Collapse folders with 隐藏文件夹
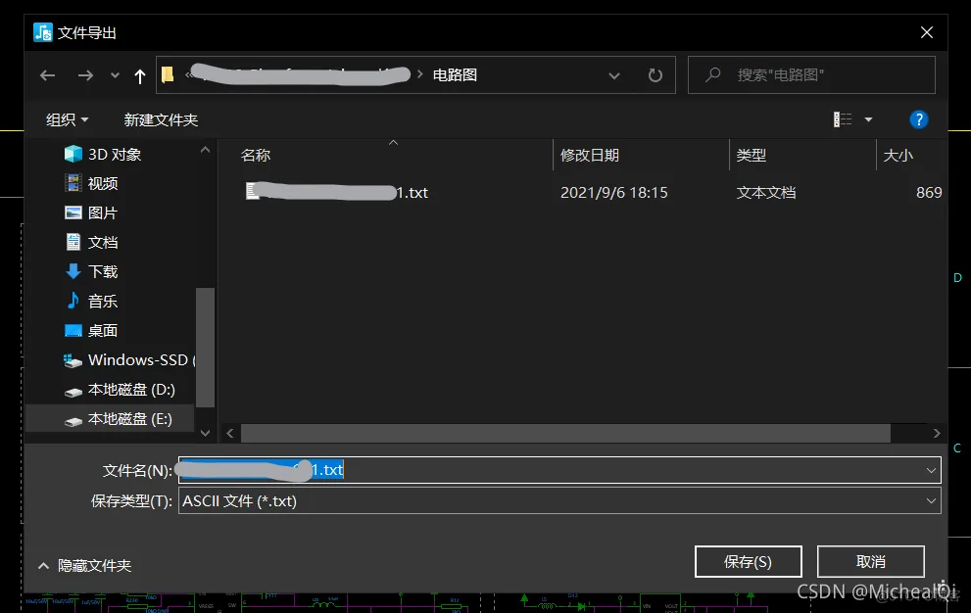971x613 pixels. [x=85, y=565]
